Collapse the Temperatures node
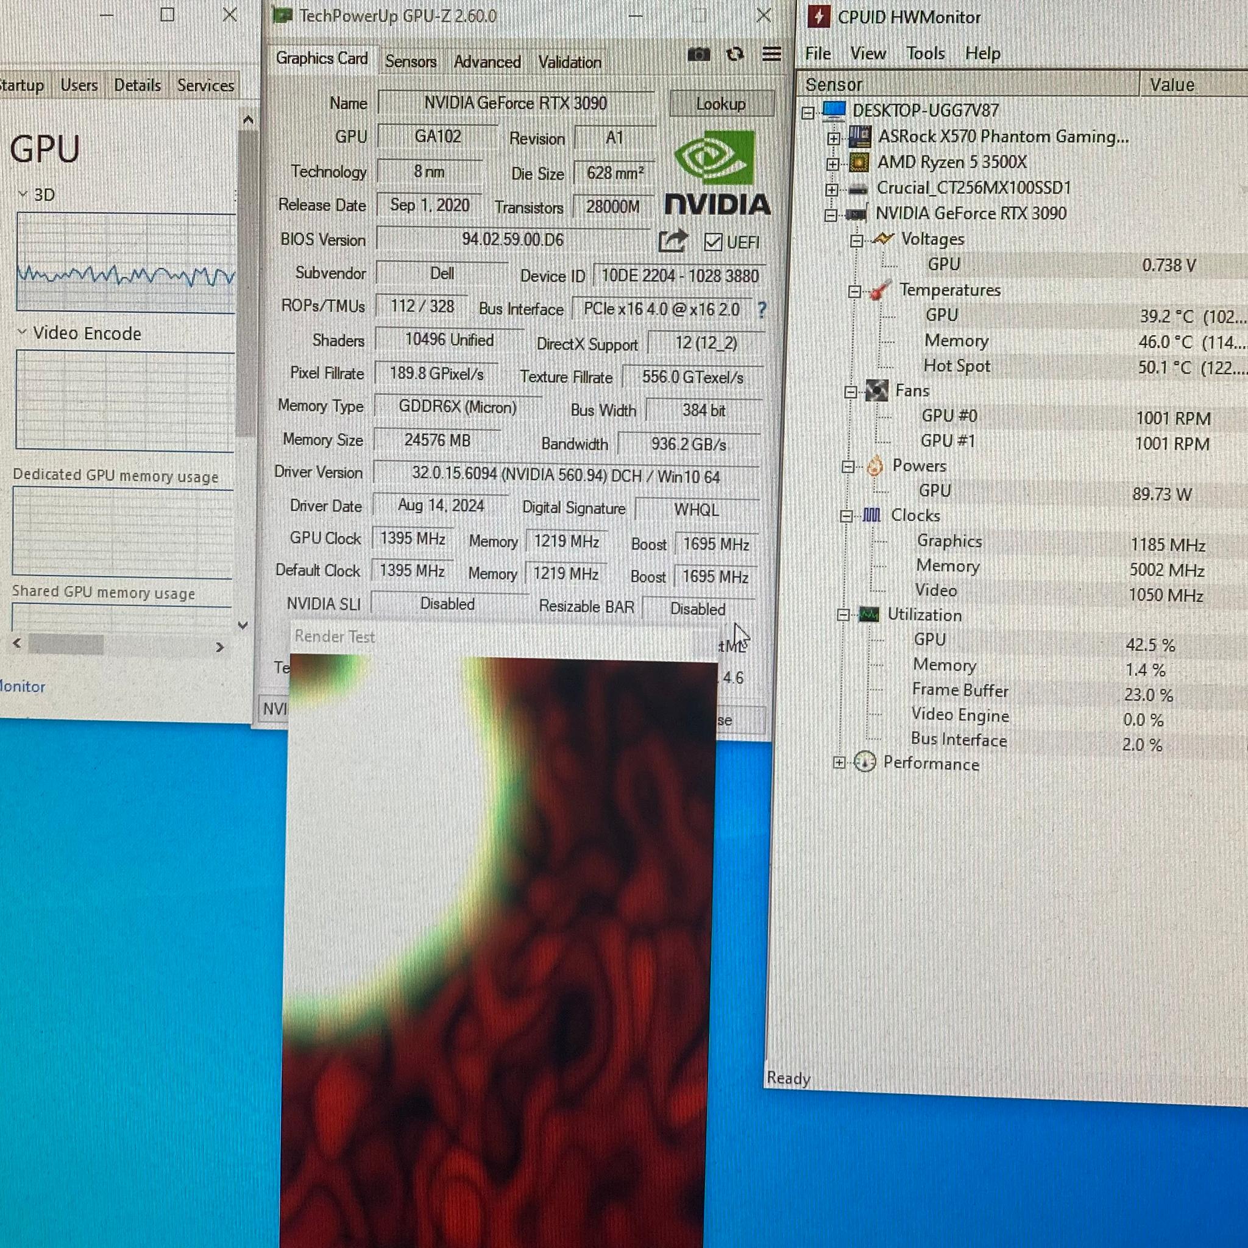The image size is (1248, 1248). (854, 291)
